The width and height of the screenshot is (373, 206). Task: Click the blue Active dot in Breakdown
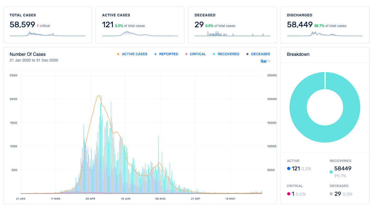[x=289, y=168]
